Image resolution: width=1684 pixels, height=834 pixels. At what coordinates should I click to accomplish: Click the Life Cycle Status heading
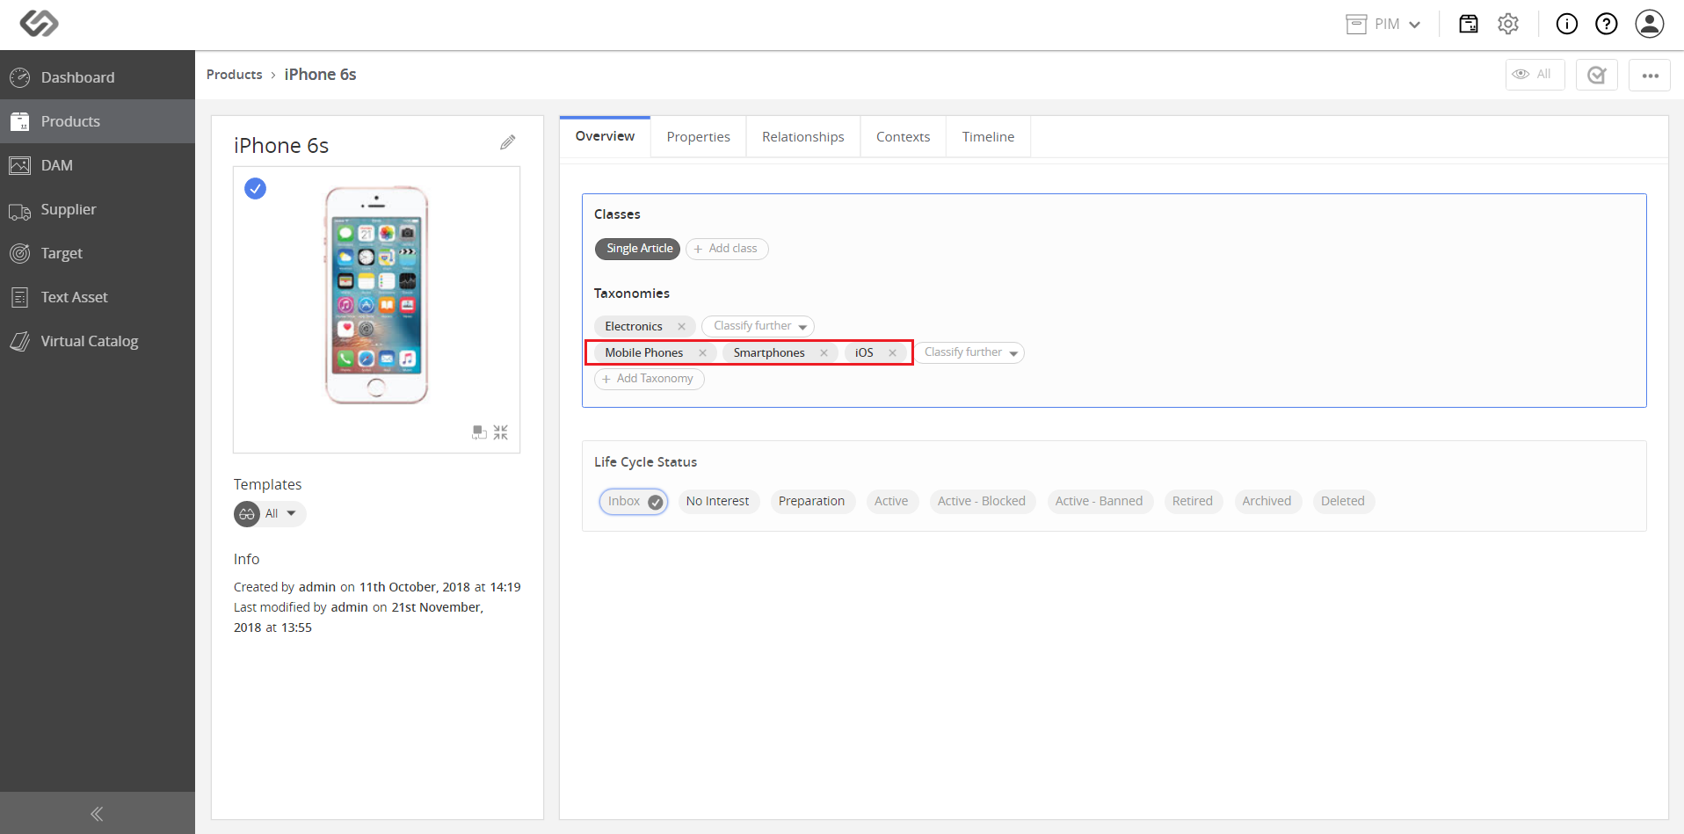(x=645, y=462)
